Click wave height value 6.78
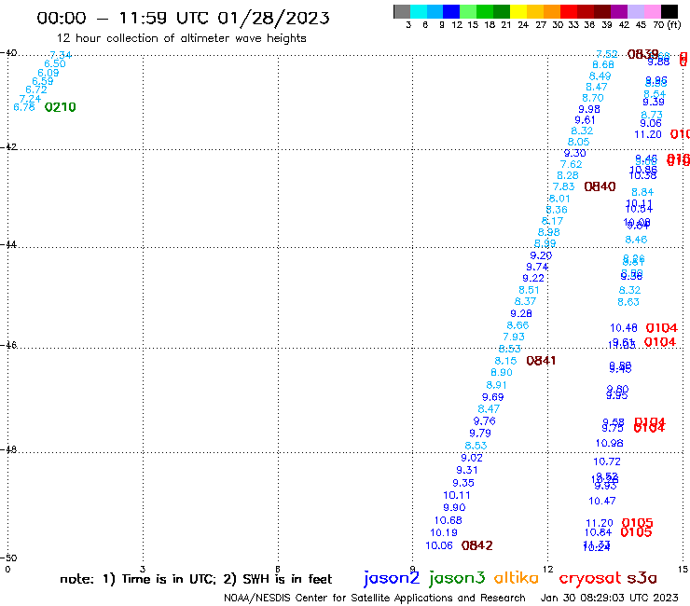This screenshot has width=690, height=606. click(x=24, y=107)
